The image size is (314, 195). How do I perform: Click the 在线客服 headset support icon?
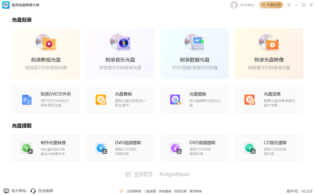(x=33, y=191)
